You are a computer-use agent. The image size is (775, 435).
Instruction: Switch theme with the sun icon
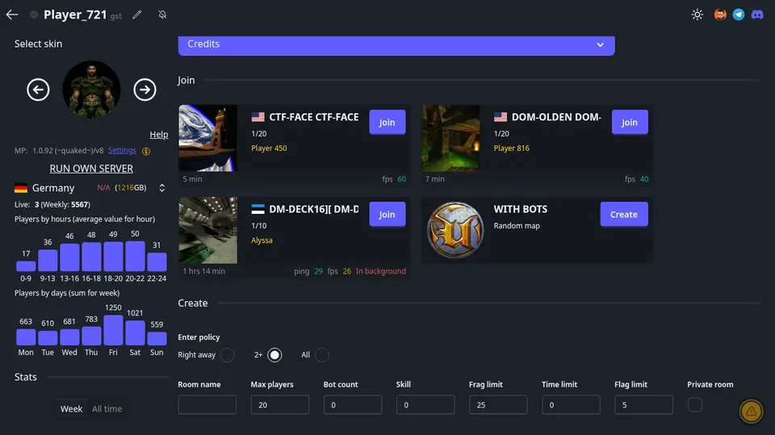697,15
